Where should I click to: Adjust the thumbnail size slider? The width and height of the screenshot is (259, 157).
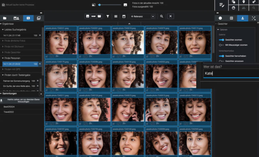(110, 5)
